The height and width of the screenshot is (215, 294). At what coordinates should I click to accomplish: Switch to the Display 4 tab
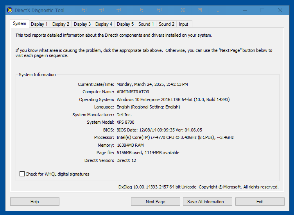click(104, 24)
